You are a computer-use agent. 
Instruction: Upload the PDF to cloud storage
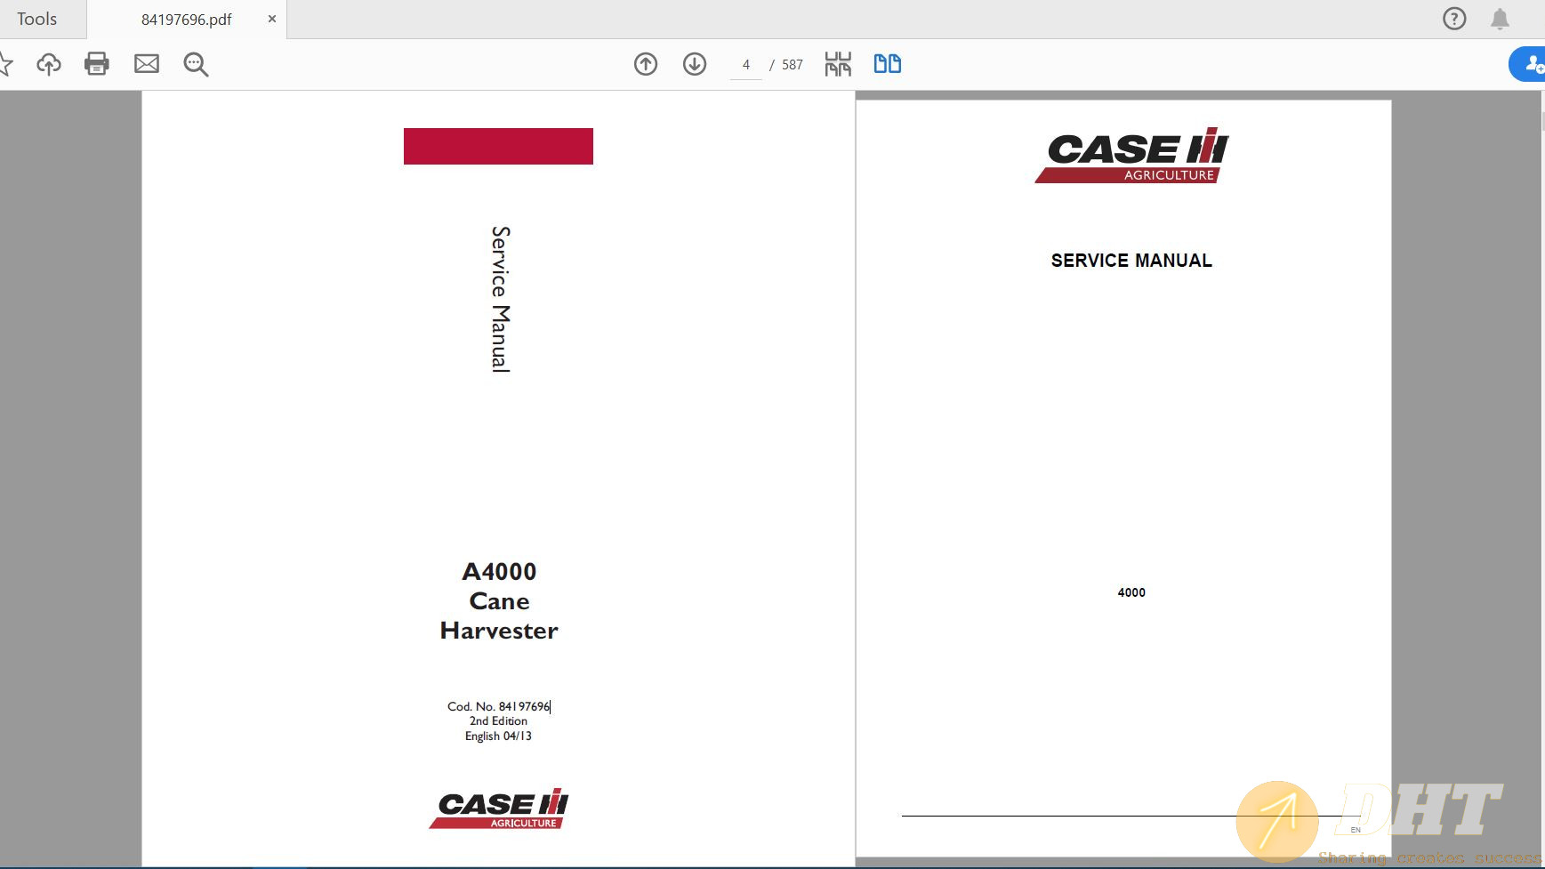click(x=49, y=63)
